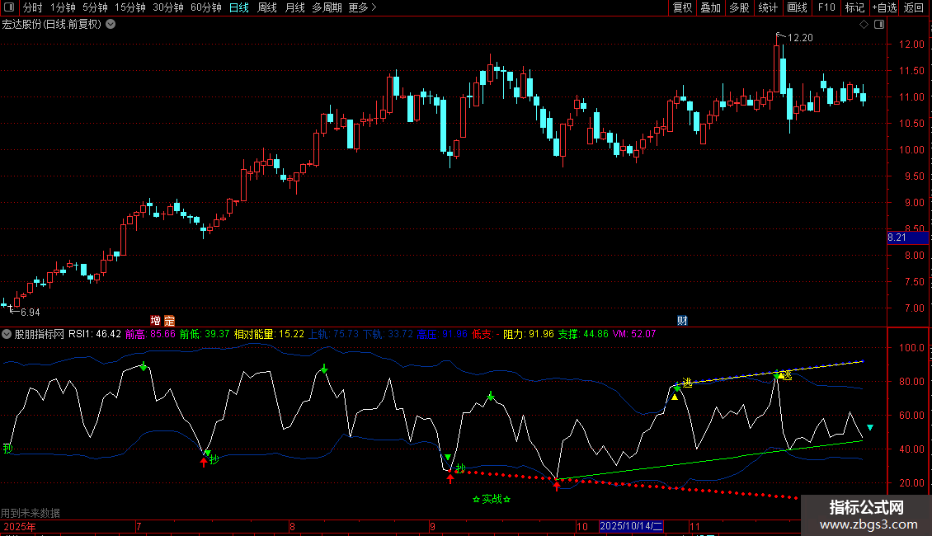Open the indicator dropdown before 股朋指标网
This screenshot has width=932, height=536.
tap(7, 334)
